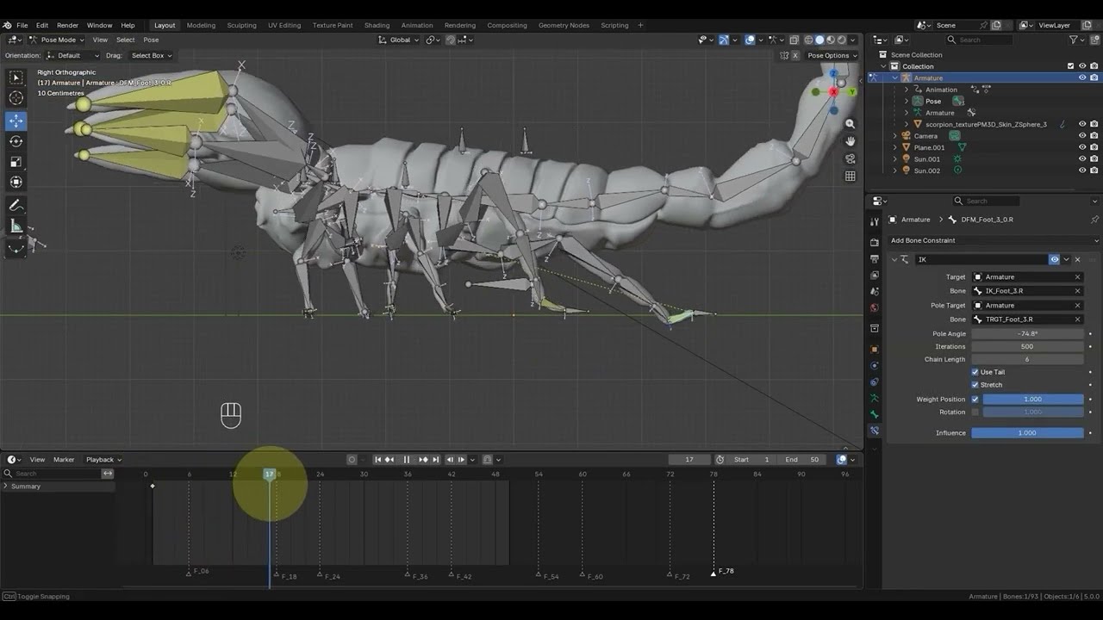Toggle Weight Position checkbox
The height and width of the screenshot is (620, 1103).
[x=975, y=400]
